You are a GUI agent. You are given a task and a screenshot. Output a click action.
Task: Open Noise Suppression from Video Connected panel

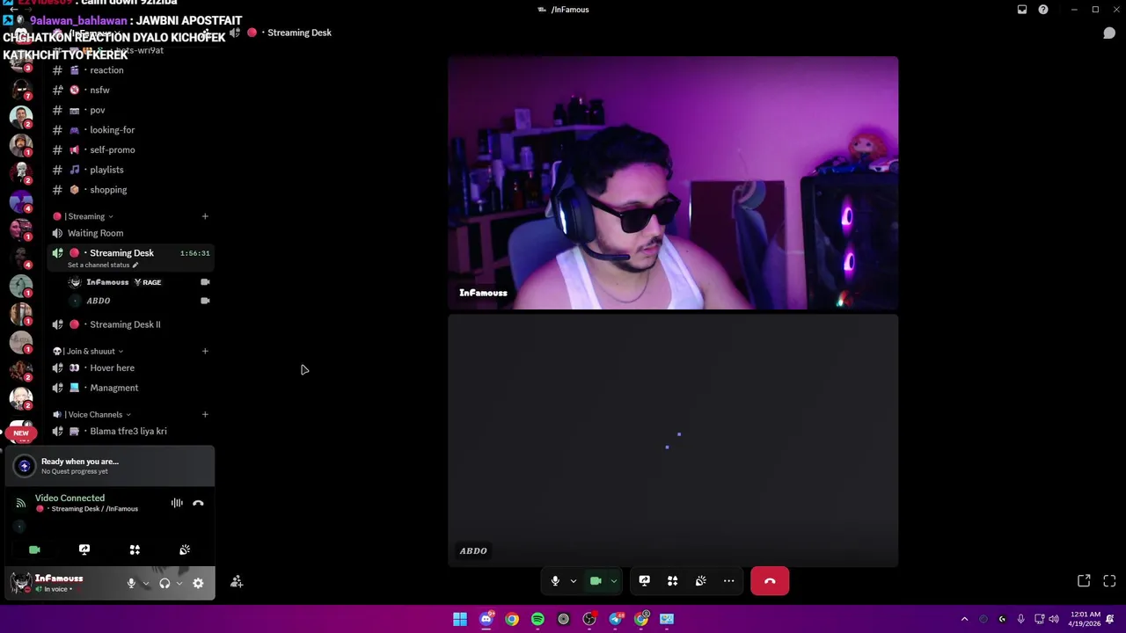click(x=177, y=503)
